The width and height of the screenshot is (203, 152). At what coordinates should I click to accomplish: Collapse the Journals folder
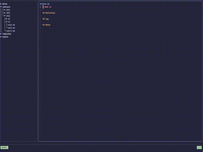(x=1, y=7)
